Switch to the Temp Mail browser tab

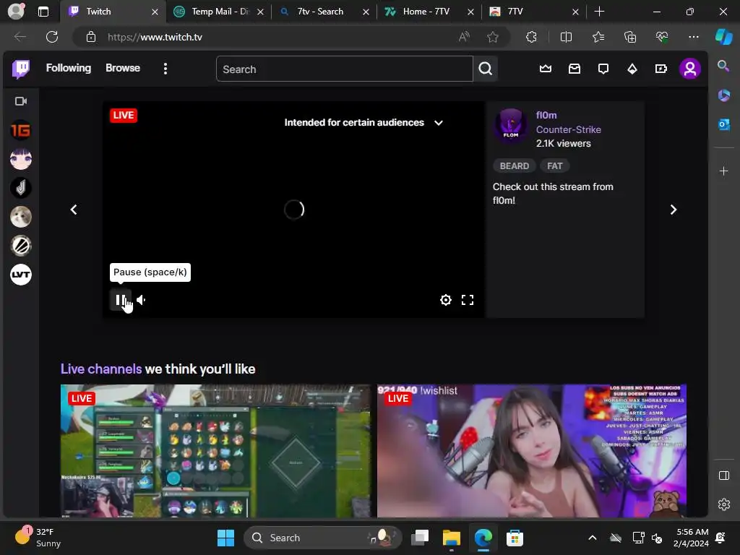click(218, 12)
